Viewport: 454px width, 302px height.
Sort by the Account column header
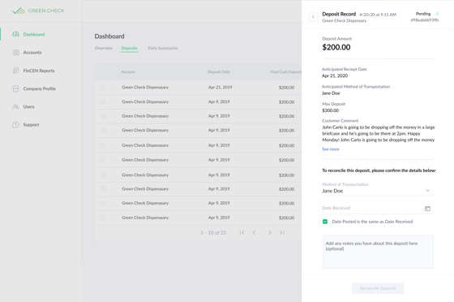coord(128,72)
